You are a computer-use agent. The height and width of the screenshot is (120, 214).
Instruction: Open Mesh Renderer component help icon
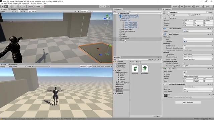tap(208, 34)
